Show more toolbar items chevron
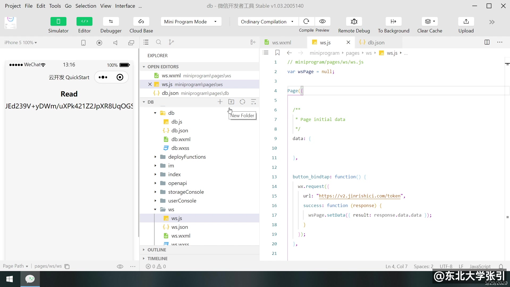Image resolution: width=510 pixels, height=287 pixels. [x=492, y=22]
